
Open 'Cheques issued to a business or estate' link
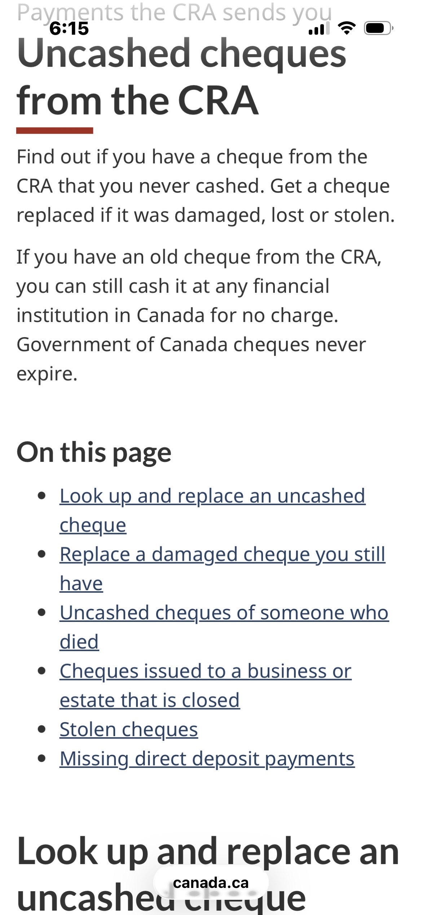coord(206,671)
